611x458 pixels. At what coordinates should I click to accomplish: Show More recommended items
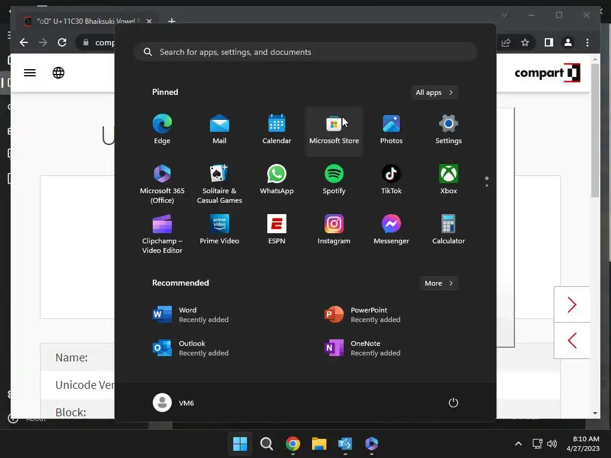(x=439, y=283)
